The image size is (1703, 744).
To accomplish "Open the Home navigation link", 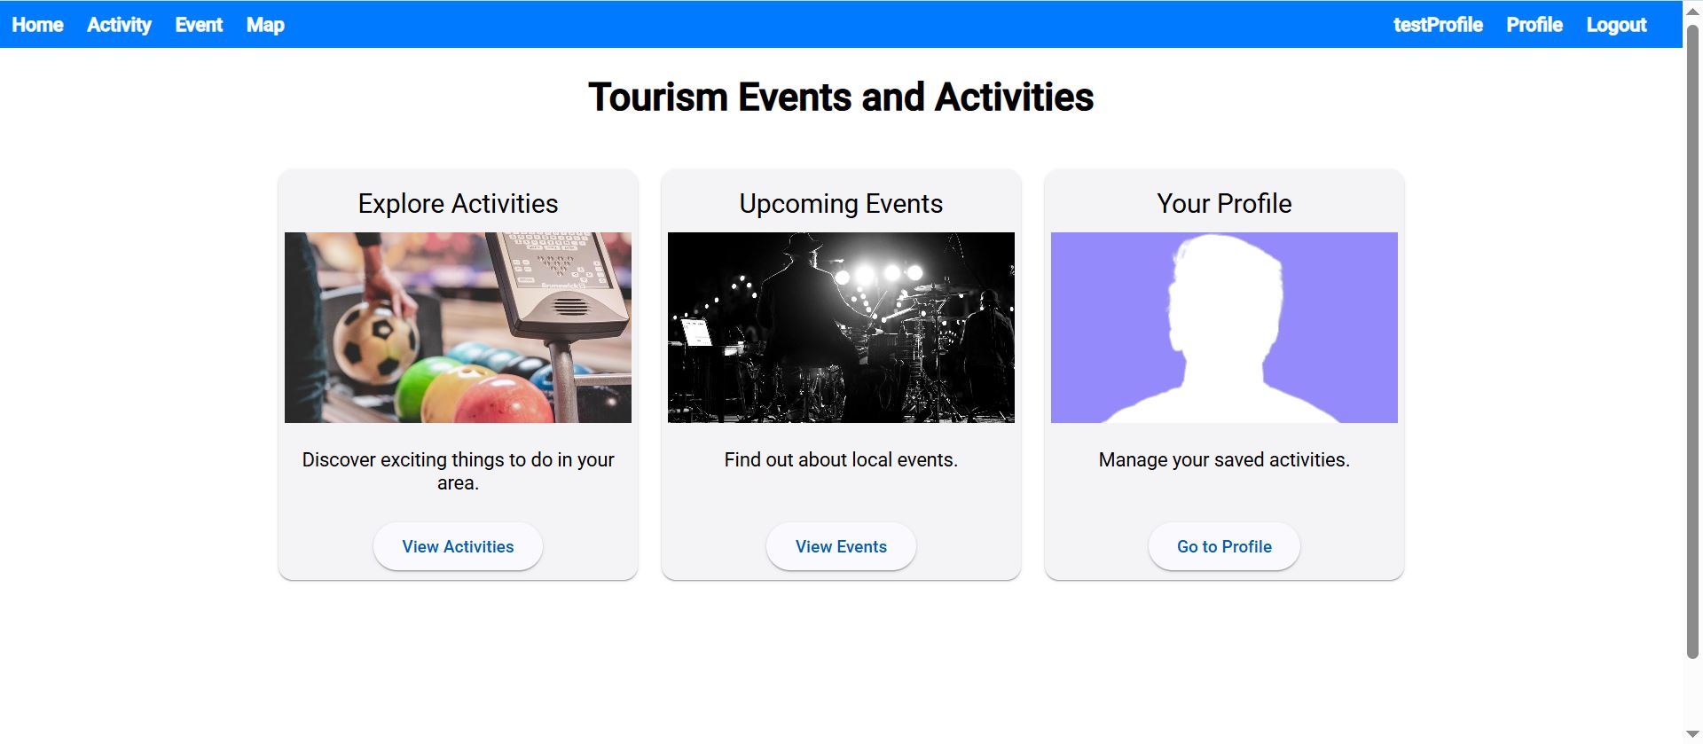I will pos(37,25).
